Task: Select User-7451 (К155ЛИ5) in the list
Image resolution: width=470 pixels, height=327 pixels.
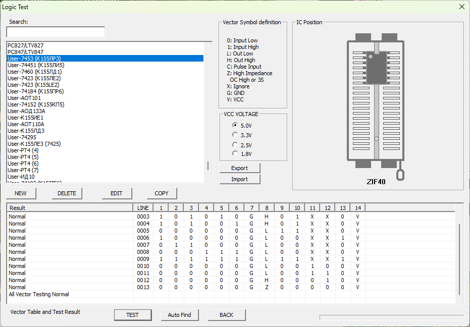Action: 36,65
